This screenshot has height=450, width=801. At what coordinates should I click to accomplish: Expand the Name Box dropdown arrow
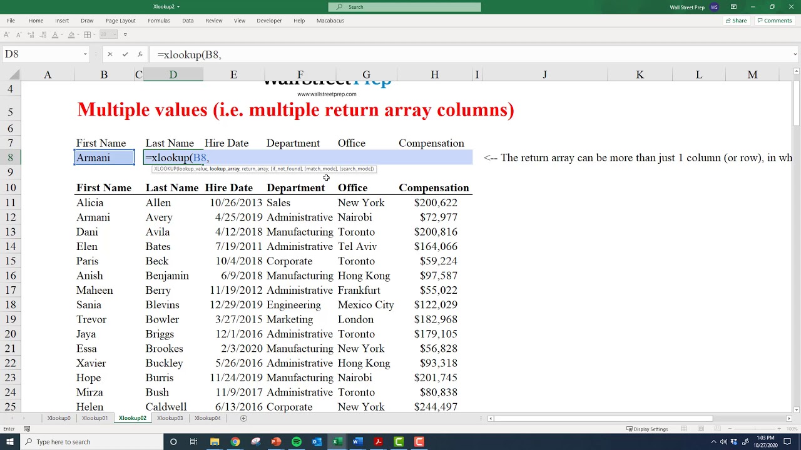[x=85, y=54]
